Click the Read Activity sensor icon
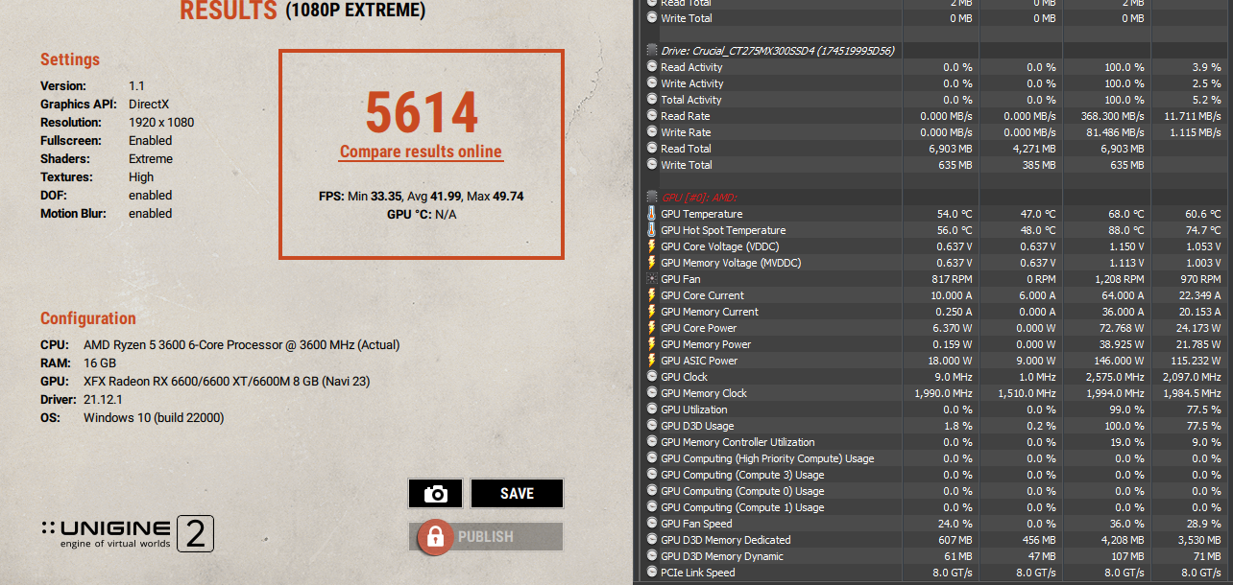Screen dimensions: 1233x585 [652, 67]
